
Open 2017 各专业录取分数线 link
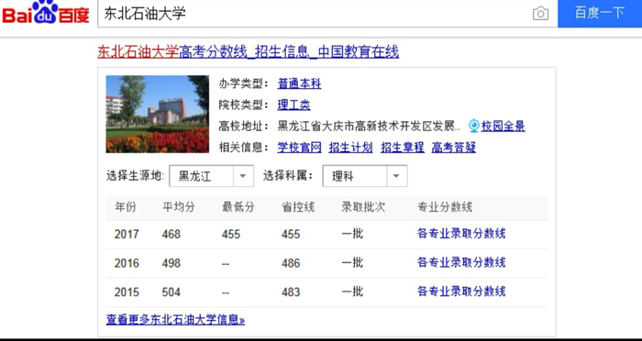pyautogui.click(x=461, y=234)
